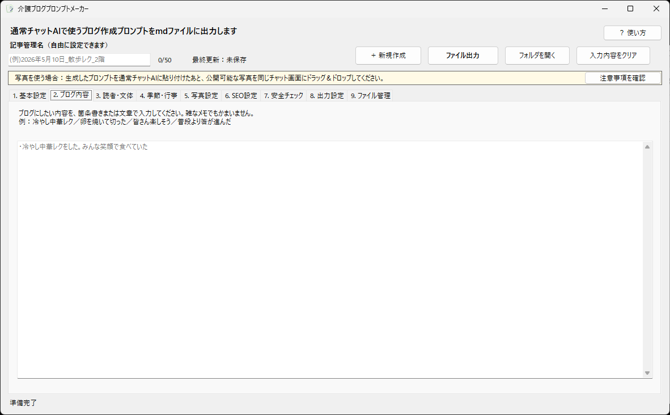Image resolution: width=670 pixels, height=415 pixels.
Task: Close the 介護ブログプロンプトメーカー window
Action: tap(656, 9)
